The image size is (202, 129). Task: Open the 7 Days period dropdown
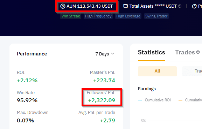105,54
